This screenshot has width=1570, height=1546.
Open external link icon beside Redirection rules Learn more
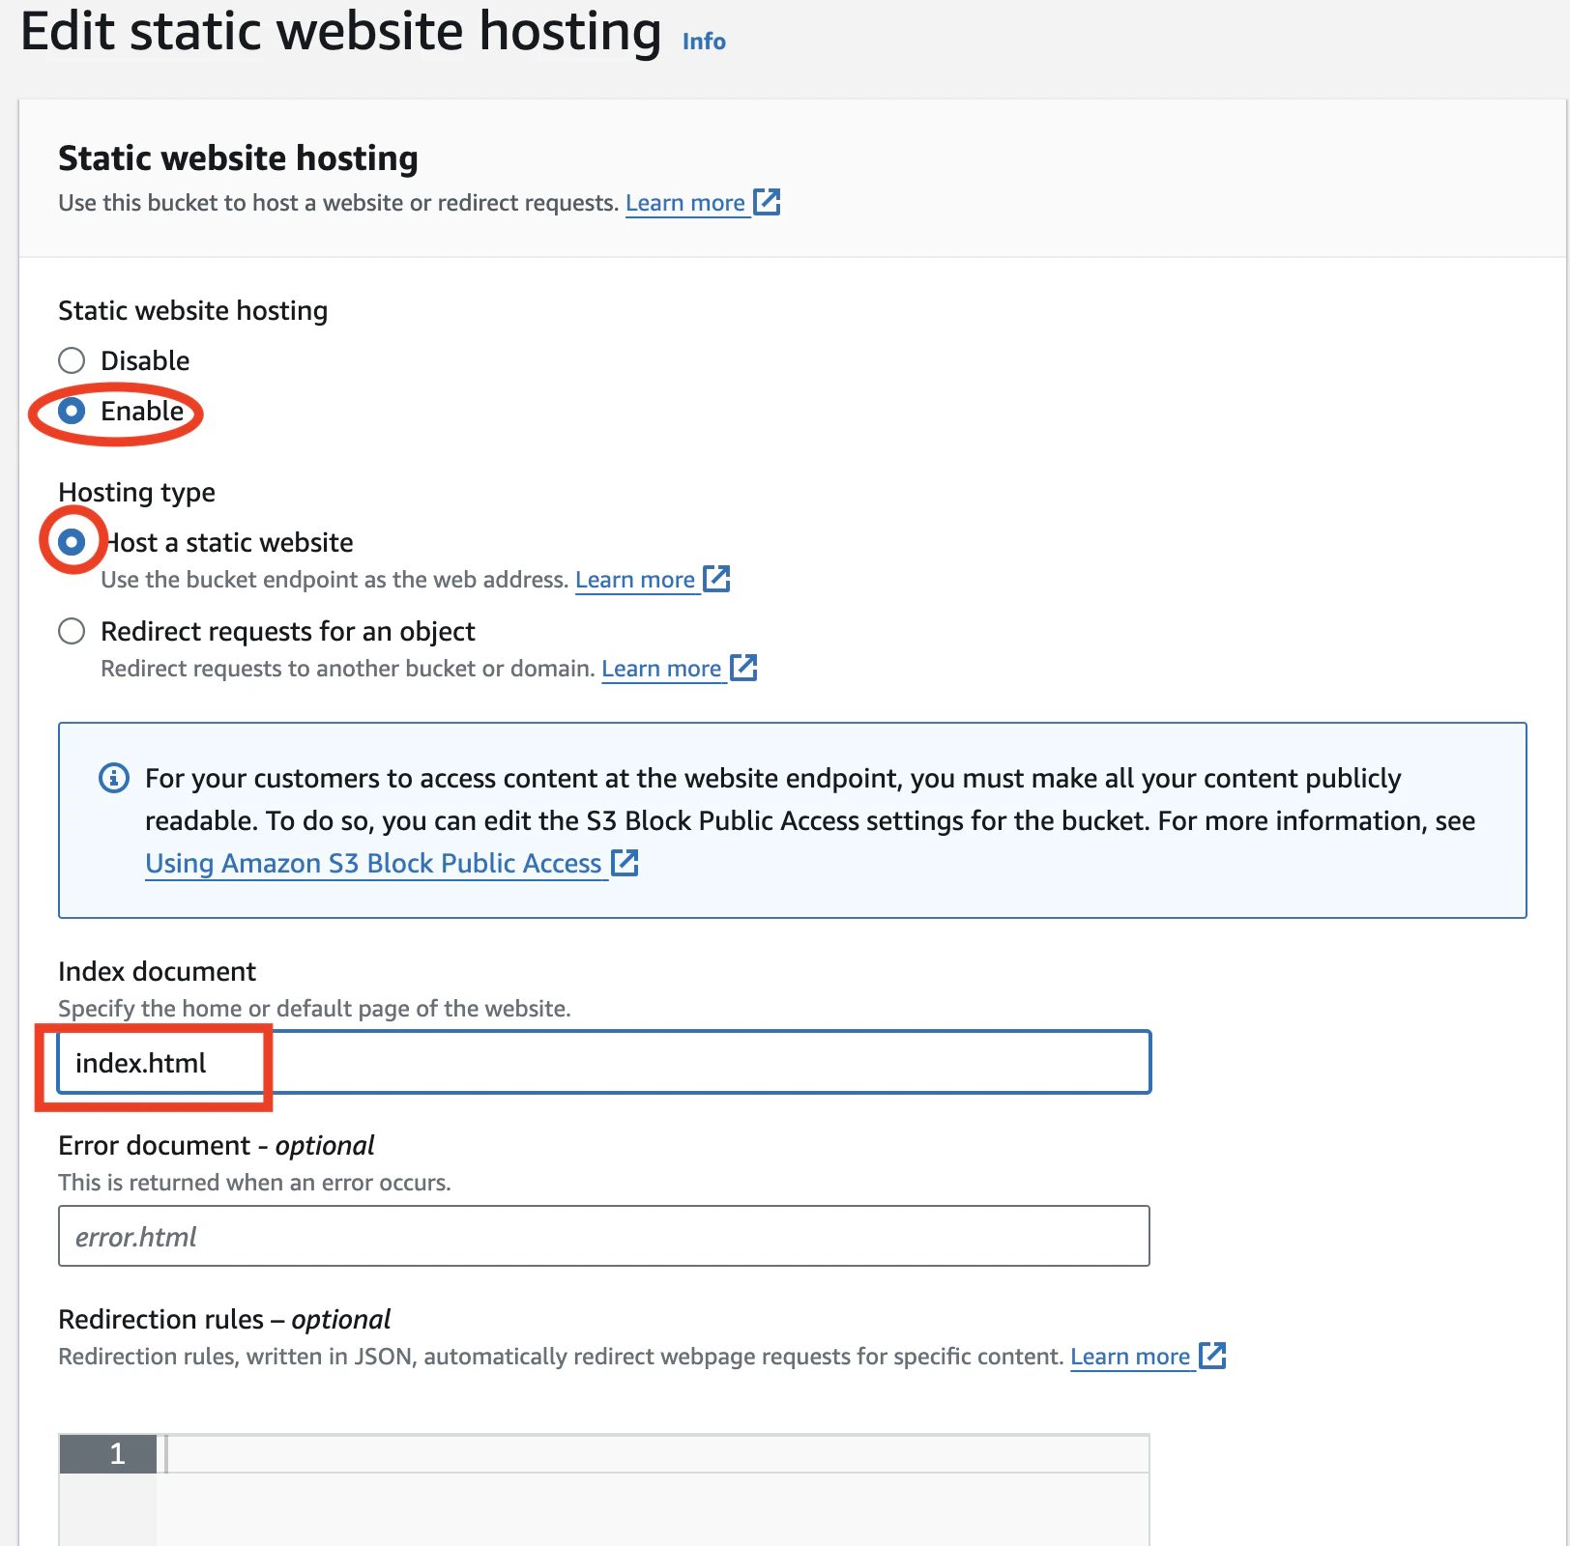pos(1212,1356)
